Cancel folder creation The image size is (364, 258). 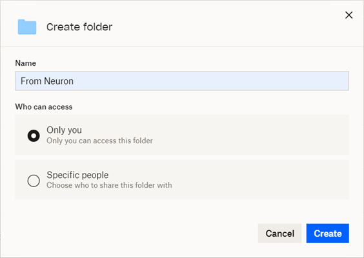(279, 233)
